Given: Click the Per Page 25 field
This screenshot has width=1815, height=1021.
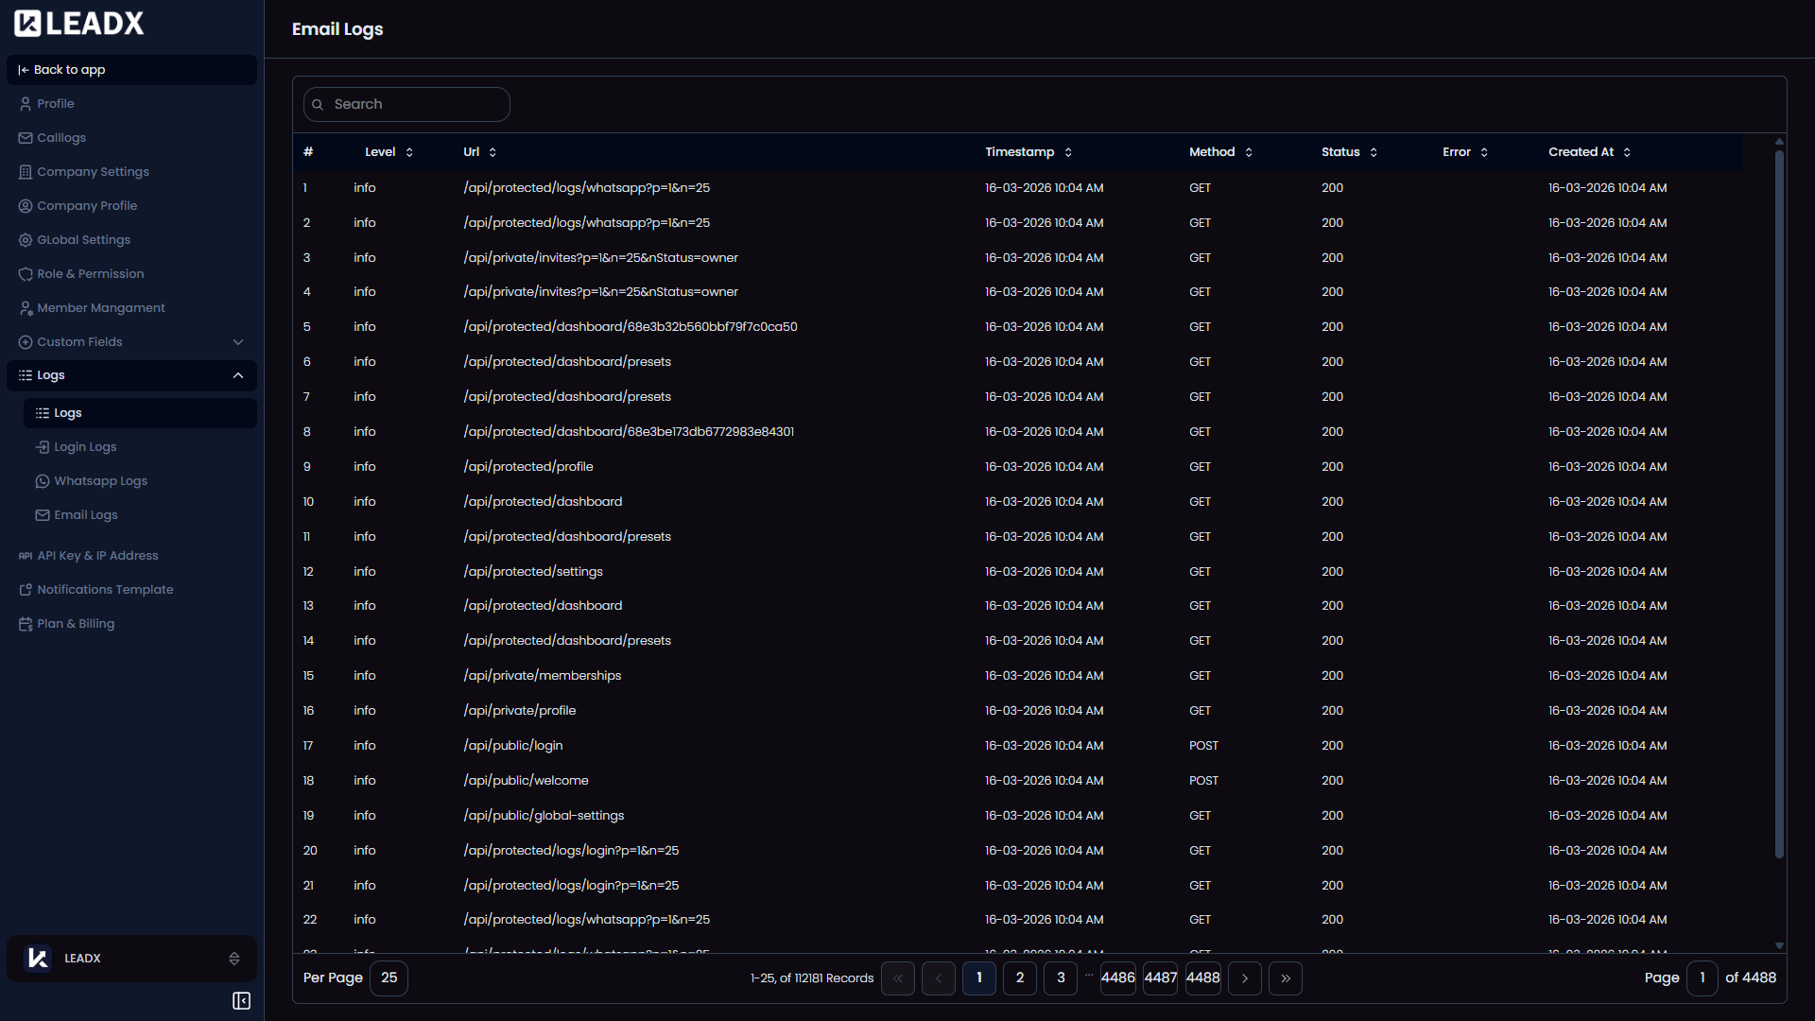Looking at the screenshot, I should pos(389,978).
